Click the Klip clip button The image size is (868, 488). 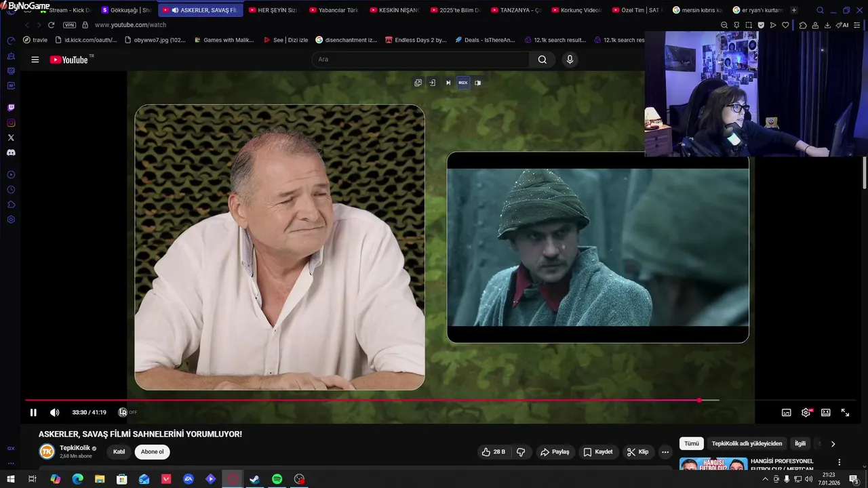pyautogui.click(x=637, y=452)
